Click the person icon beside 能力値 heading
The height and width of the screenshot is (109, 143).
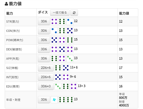(6, 4)
